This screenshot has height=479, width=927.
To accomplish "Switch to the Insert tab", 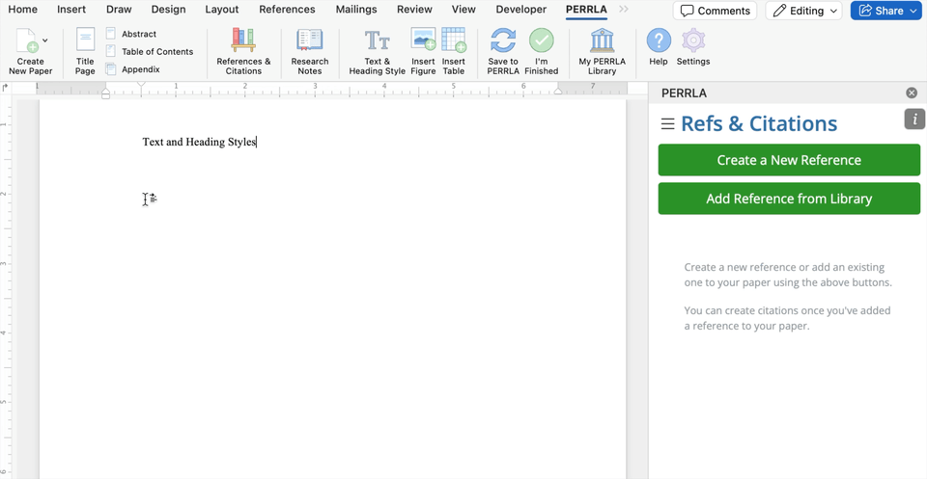I will point(71,10).
